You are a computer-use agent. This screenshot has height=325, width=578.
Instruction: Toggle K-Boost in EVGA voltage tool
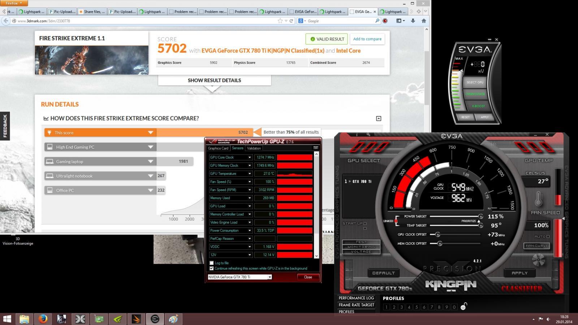click(478, 106)
